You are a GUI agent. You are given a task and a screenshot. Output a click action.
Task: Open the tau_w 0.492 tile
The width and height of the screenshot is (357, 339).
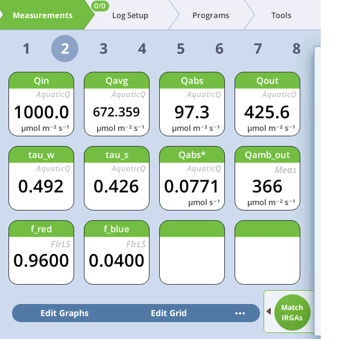click(x=41, y=179)
